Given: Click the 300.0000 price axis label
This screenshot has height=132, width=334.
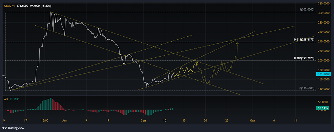Looking at the screenshot, I should [323, 13].
